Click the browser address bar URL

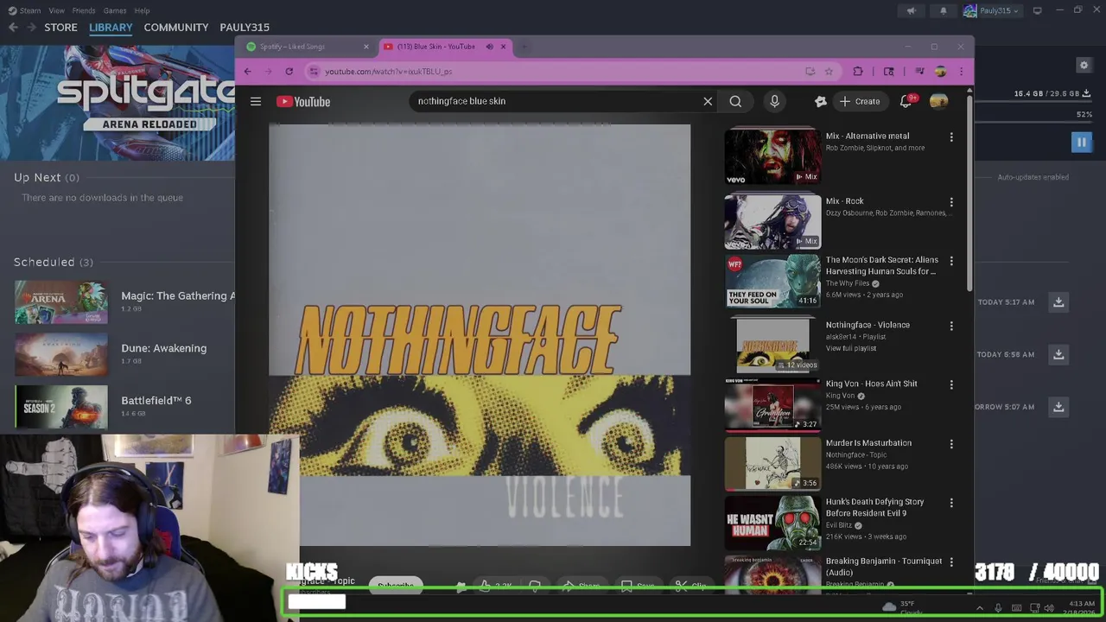pyautogui.click(x=388, y=72)
